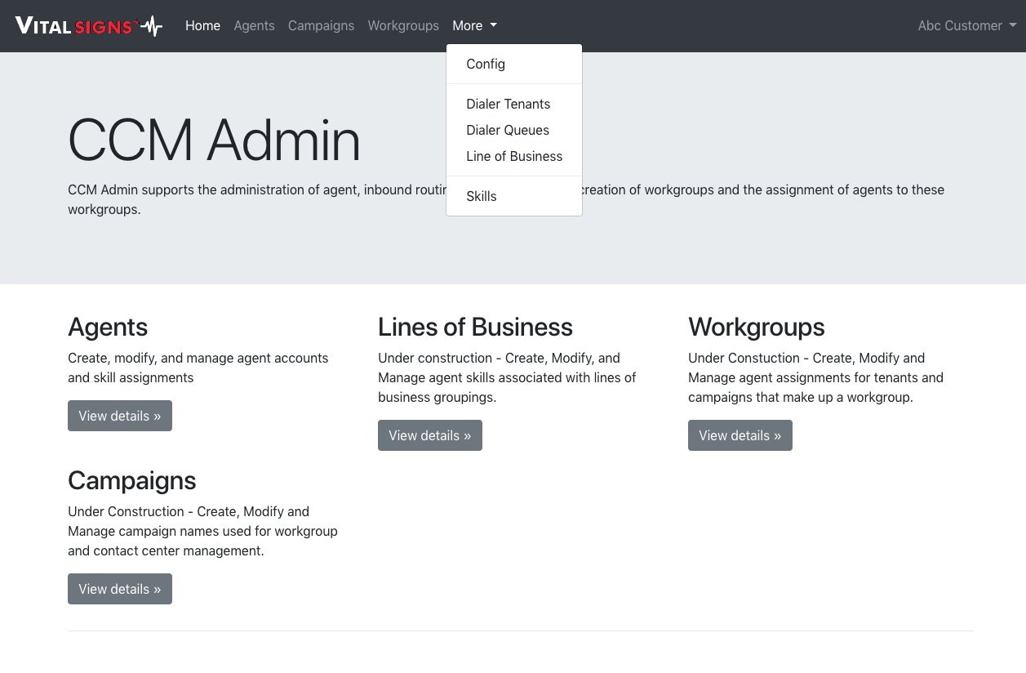The width and height of the screenshot is (1026, 673).
Task: Click the Campaigns section heading
Action: [x=132, y=481]
